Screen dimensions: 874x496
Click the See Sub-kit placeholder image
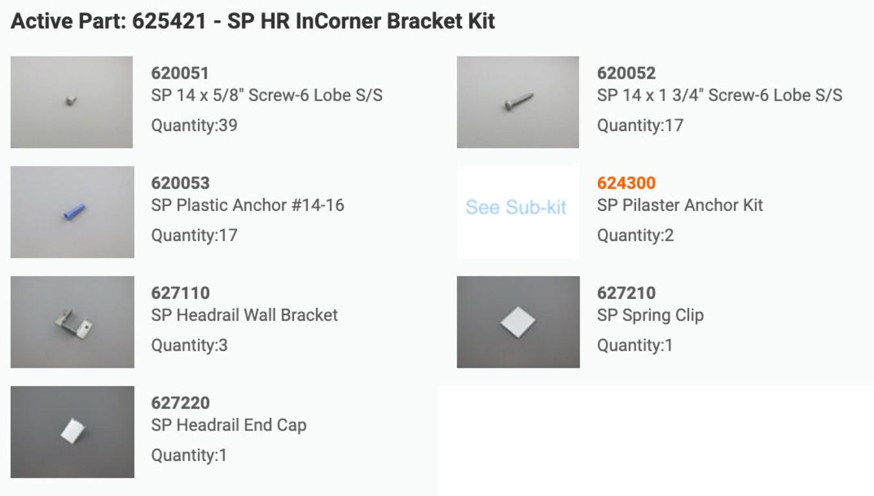point(518,212)
